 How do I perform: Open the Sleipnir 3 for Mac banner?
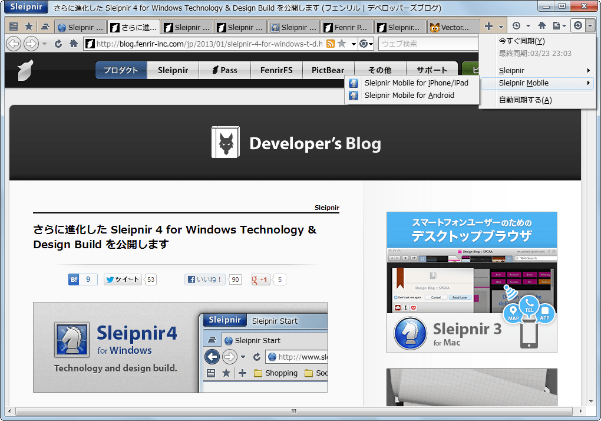pyautogui.click(x=472, y=282)
